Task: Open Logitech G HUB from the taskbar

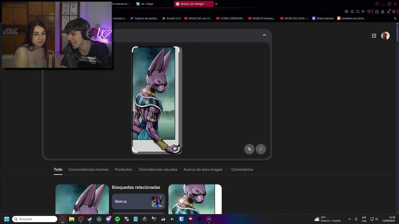Action: 172,219
